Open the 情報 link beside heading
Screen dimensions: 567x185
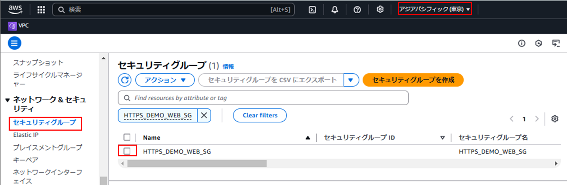click(228, 67)
